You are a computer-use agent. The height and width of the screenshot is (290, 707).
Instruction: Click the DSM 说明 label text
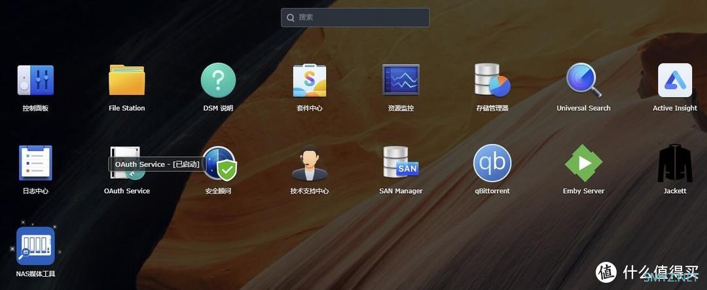(x=218, y=108)
